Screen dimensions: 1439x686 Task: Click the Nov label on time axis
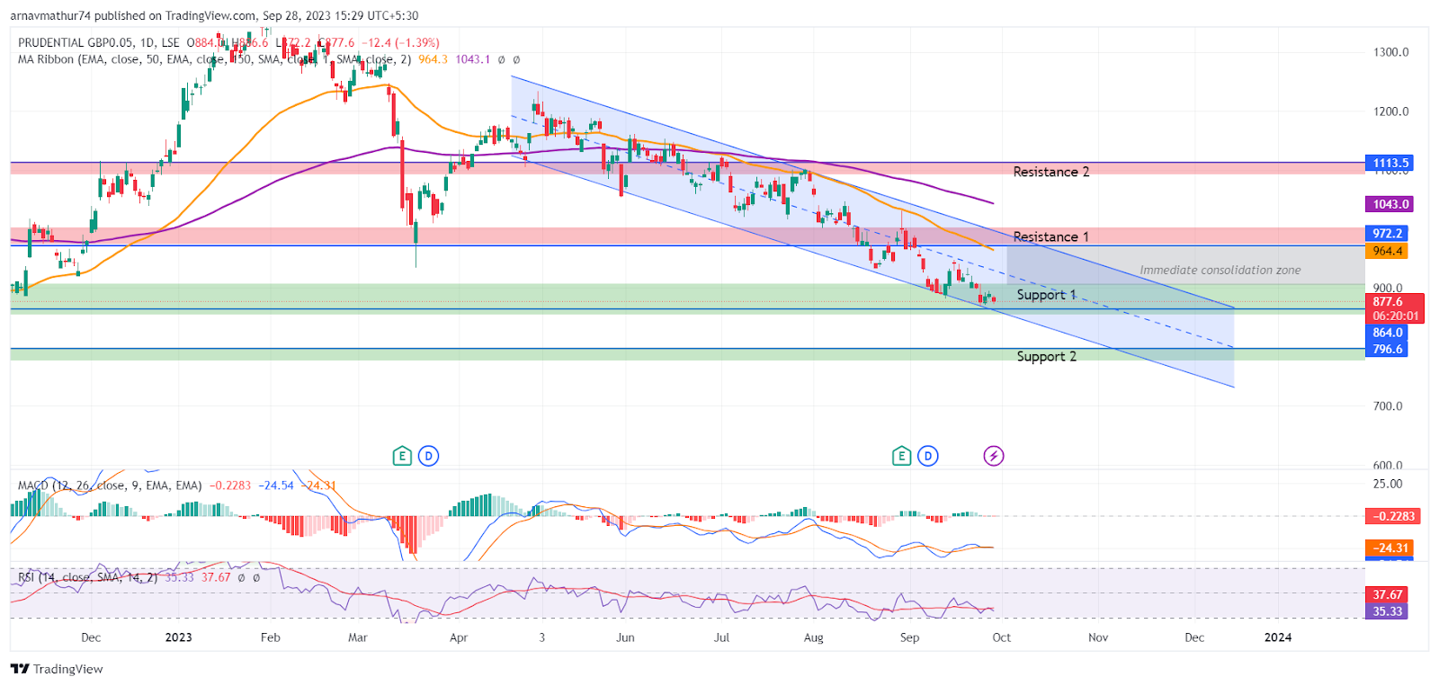point(1098,637)
